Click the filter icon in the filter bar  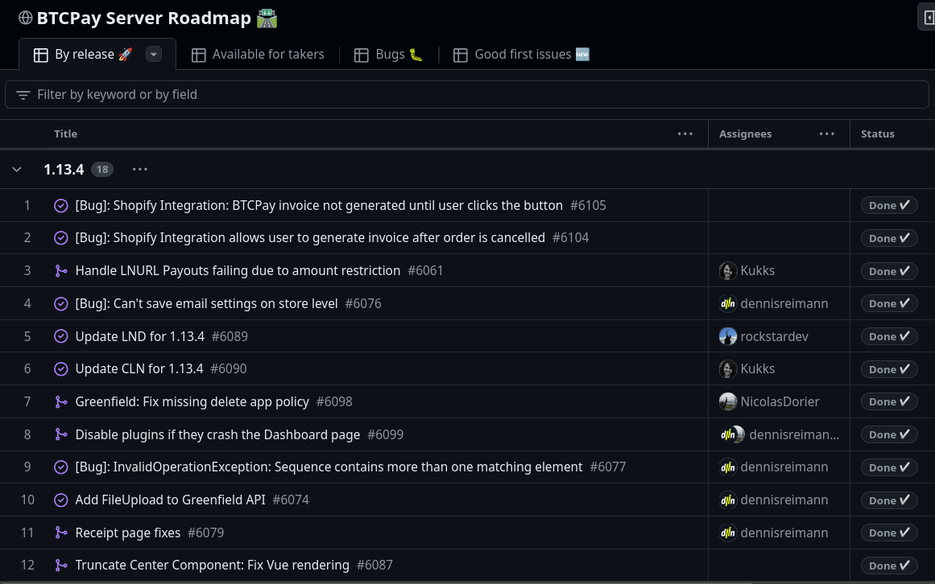click(x=23, y=95)
